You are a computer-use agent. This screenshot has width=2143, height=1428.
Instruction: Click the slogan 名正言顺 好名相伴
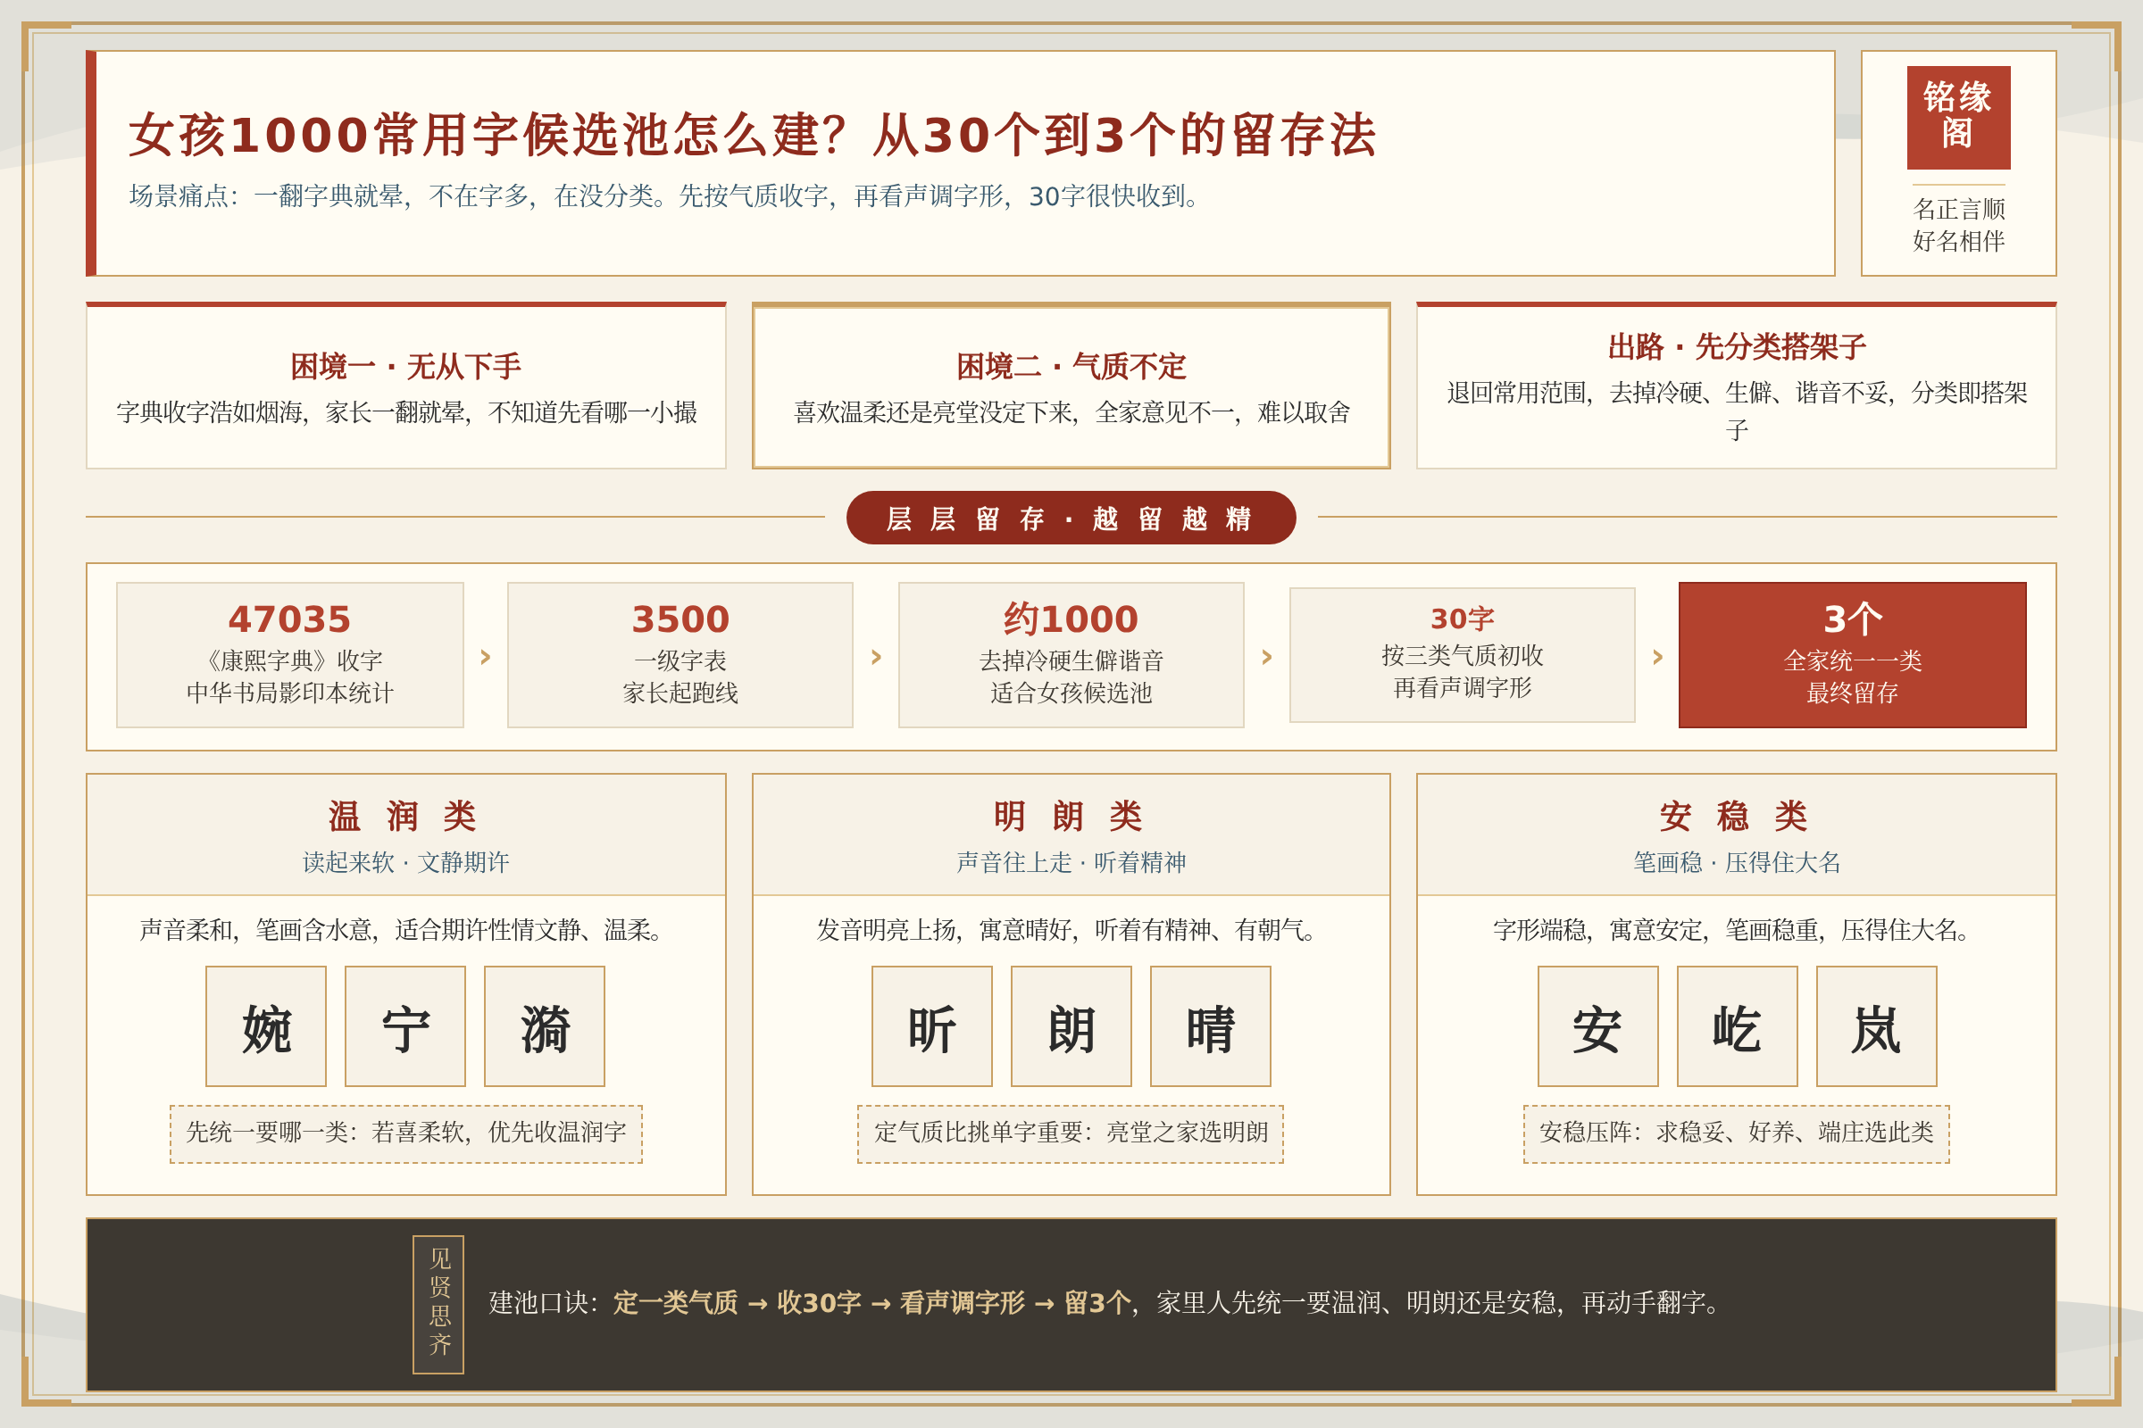1959,225
